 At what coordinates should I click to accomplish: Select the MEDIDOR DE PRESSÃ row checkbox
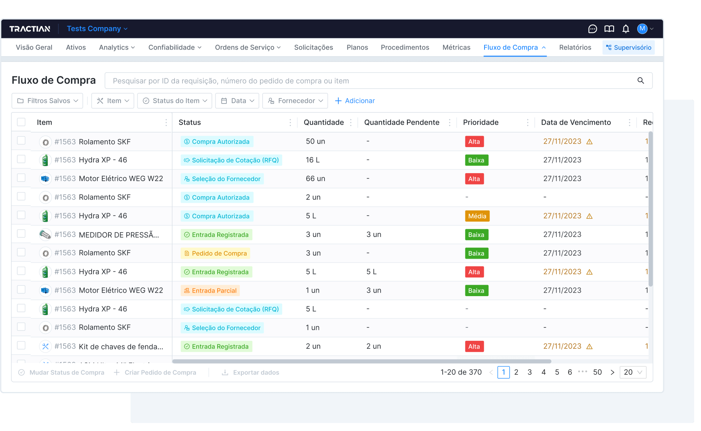coord(21,234)
